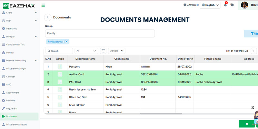
Task: Expand the Portfolio menu chevron
Action: [36, 37]
